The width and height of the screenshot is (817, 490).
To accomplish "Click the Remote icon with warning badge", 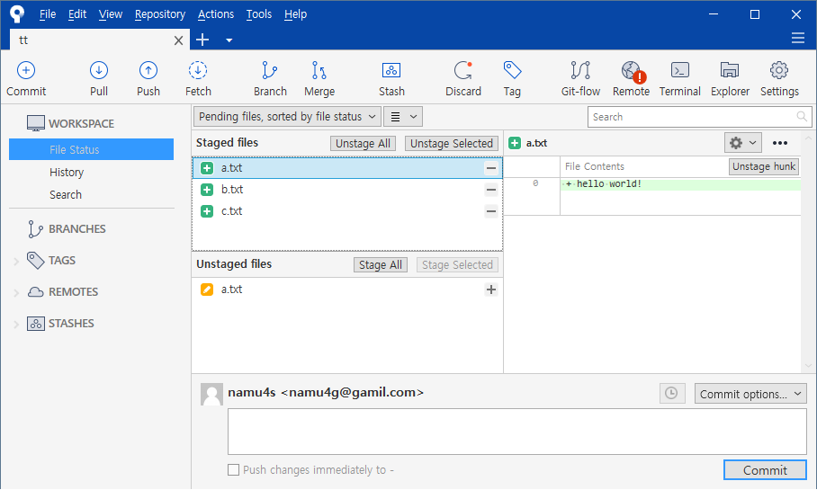I will click(x=631, y=72).
